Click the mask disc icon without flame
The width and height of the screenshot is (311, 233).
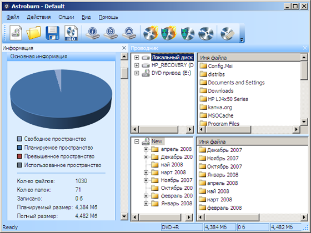pos(188,33)
